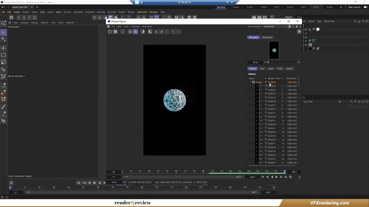Toggle the Z axis lock icon
Image resolution: width=369 pixels, height=207 pixels.
tap(29, 17)
